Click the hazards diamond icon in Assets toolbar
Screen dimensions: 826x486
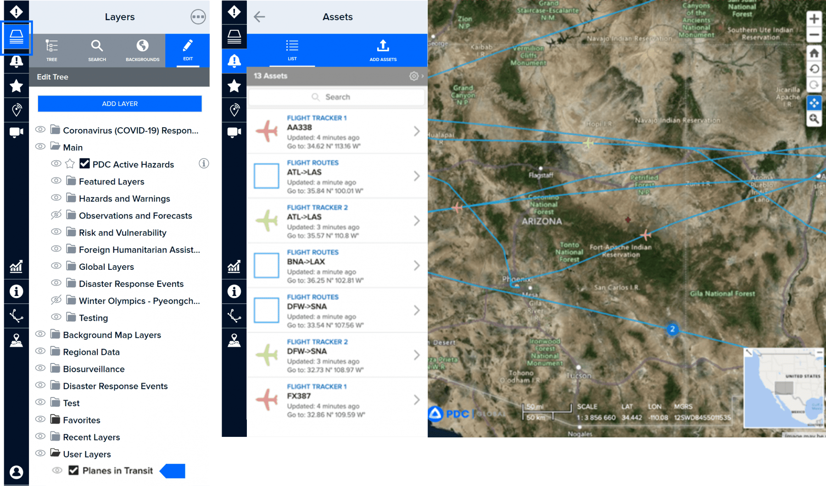pos(234,12)
